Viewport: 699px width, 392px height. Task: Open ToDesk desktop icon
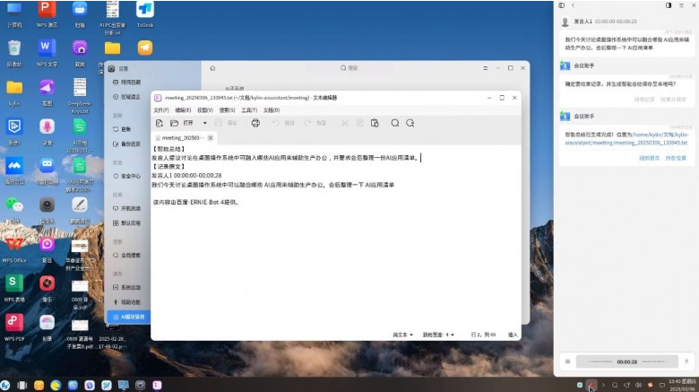point(145,13)
